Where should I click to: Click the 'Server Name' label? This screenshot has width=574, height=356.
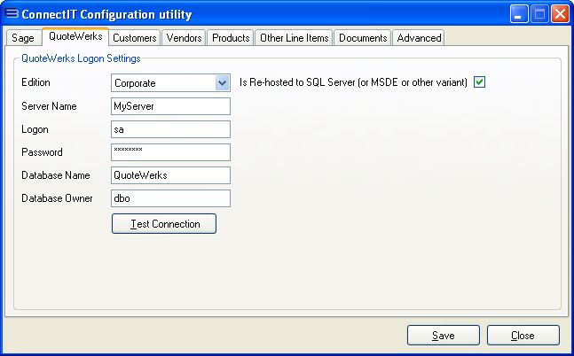pyautogui.click(x=49, y=106)
